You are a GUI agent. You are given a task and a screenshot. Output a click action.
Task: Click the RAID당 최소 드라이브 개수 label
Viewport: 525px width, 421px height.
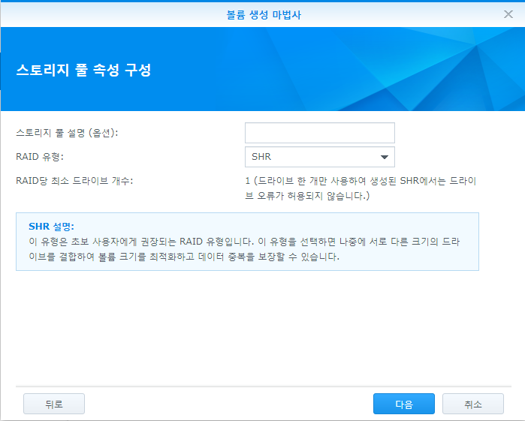click(x=74, y=181)
